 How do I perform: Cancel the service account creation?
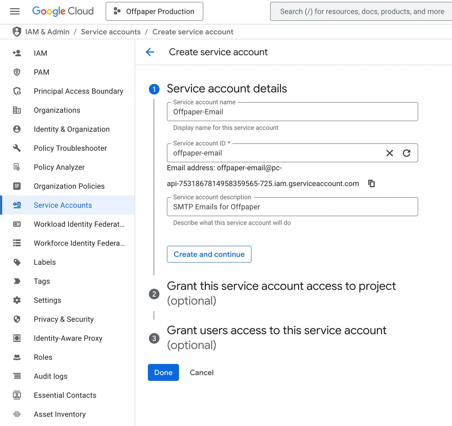[x=201, y=372]
